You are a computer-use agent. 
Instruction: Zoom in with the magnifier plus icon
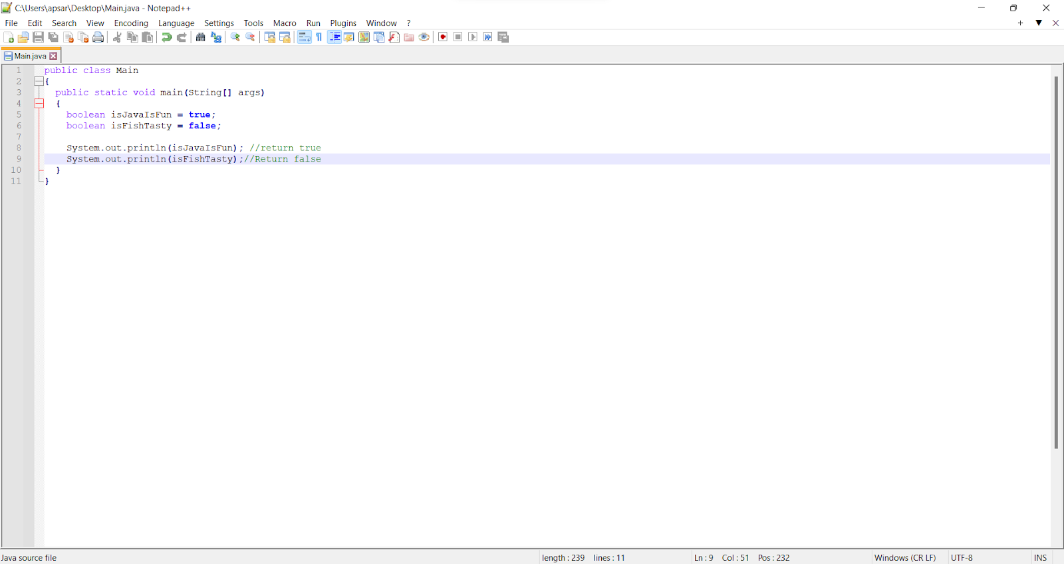click(x=235, y=37)
